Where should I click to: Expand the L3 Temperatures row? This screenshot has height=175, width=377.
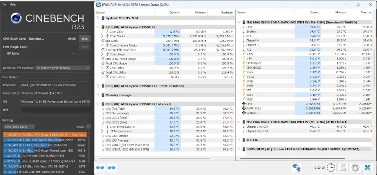(102, 131)
